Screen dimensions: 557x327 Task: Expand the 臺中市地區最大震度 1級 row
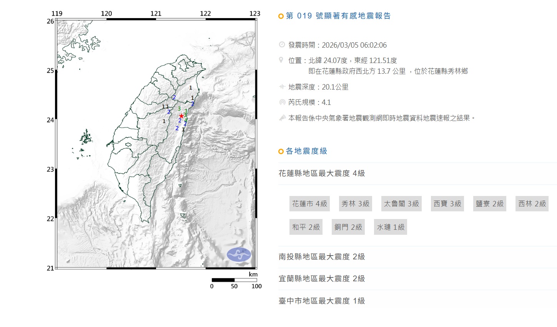pos(322,301)
